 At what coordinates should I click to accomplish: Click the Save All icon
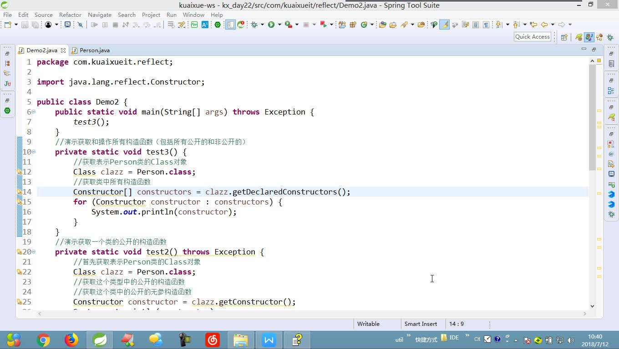[35, 25]
